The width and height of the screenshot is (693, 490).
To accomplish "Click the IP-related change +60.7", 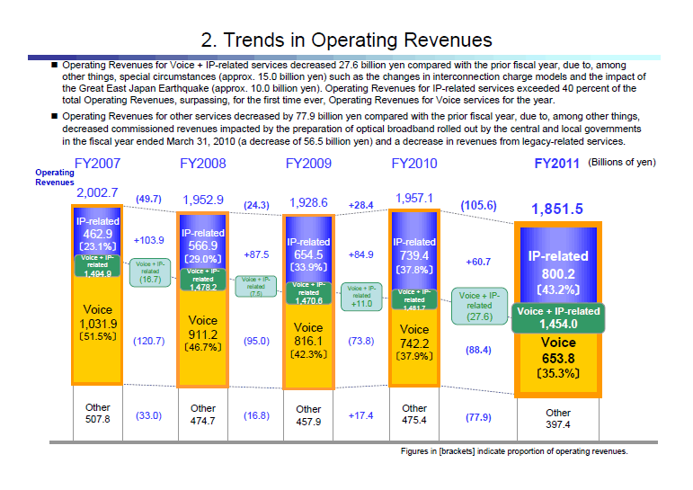I will pyautogui.click(x=478, y=262).
